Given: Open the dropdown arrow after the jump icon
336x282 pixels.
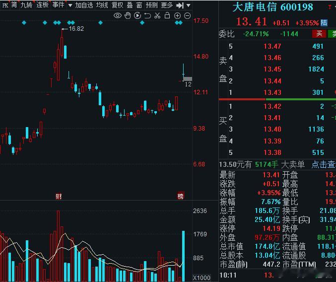Looking at the screenshot, I should [x=189, y=5].
